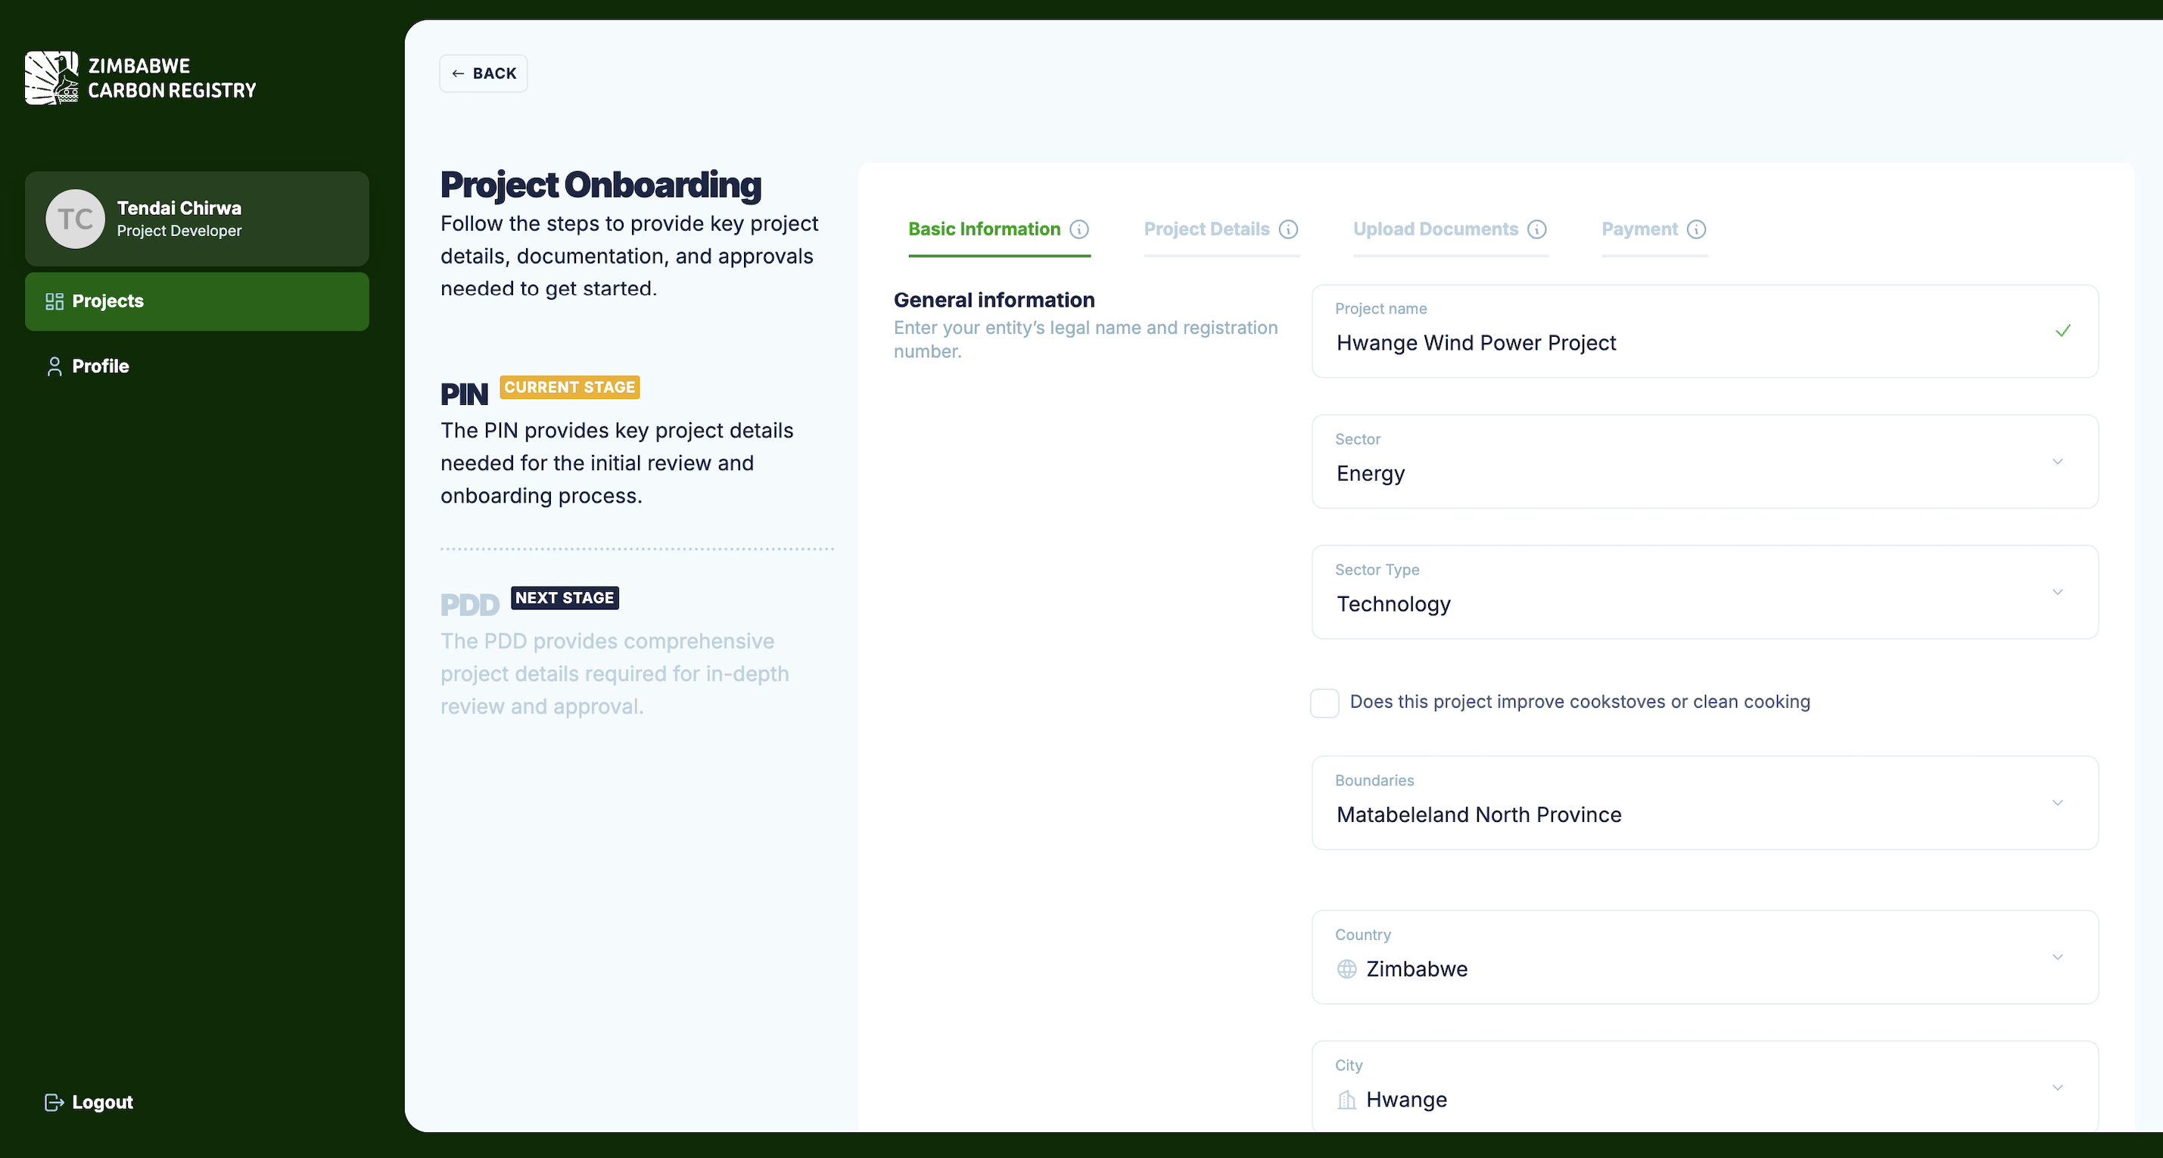Image resolution: width=2163 pixels, height=1158 pixels.
Task: Switch to the Project Details tab
Action: click(1221, 230)
